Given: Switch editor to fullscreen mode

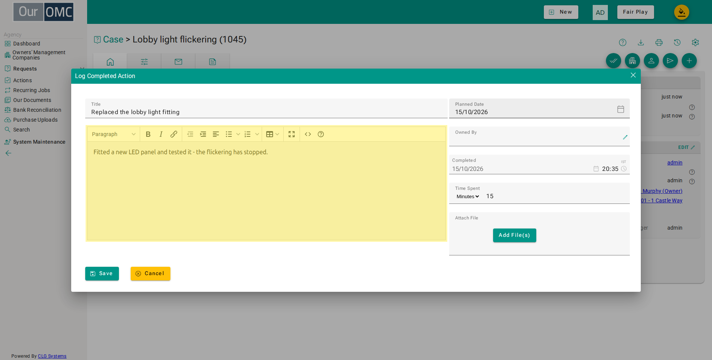Looking at the screenshot, I should coord(292,134).
